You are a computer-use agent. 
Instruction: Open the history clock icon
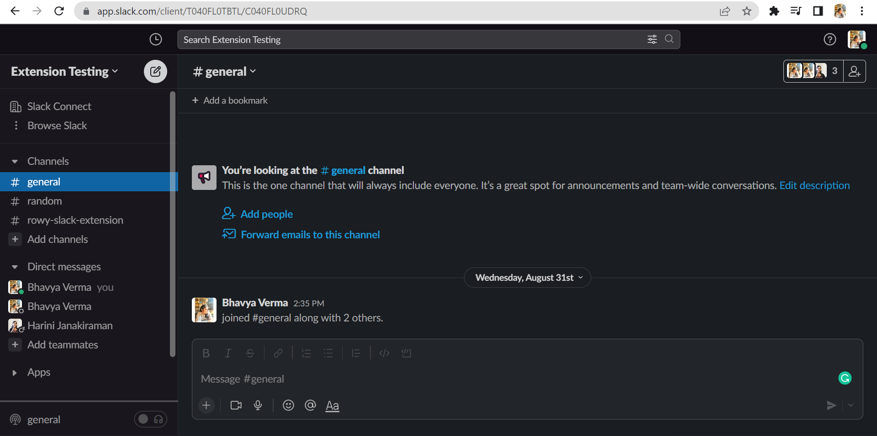[x=156, y=40]
